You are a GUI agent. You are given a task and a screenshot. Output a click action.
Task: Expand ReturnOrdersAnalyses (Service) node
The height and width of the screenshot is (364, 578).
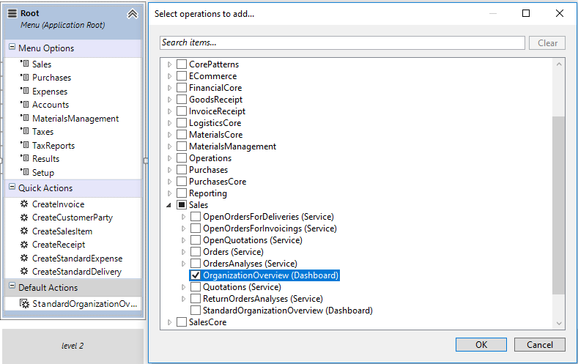point(183,299)
